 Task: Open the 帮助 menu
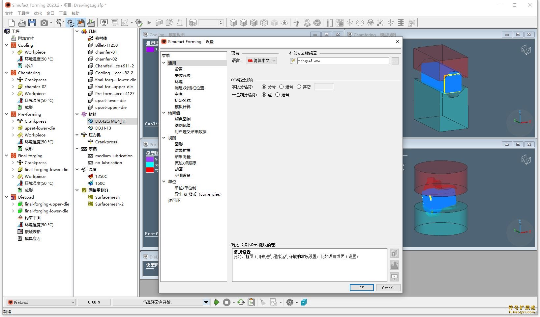(x=75, y=13)
